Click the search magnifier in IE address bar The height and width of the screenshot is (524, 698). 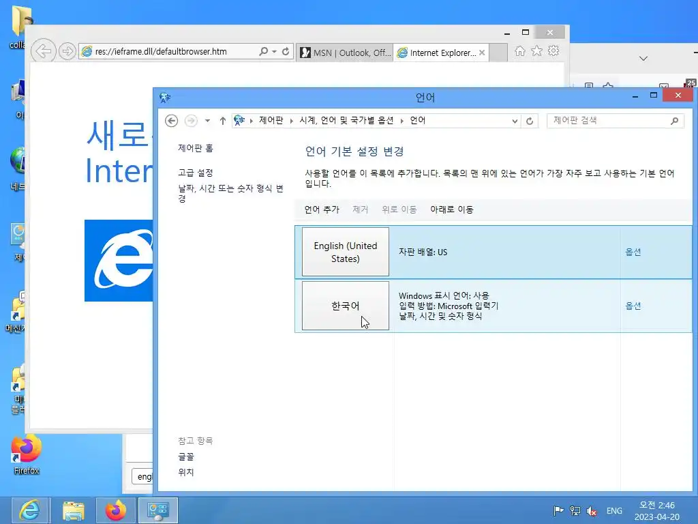coord(264,51)
